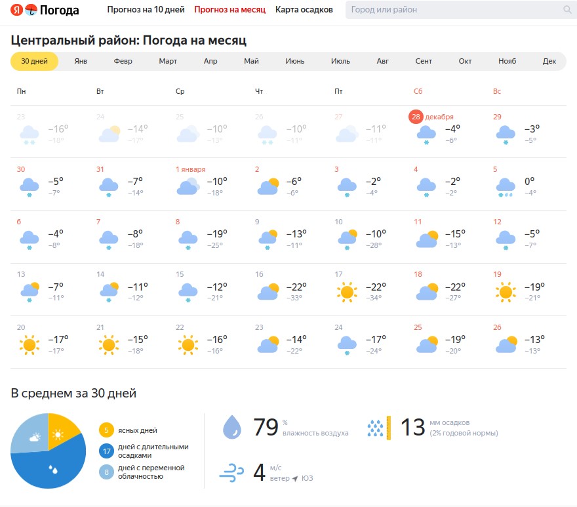Select the Янв month tab
The image size is (577, 507).
click(81, 61)
